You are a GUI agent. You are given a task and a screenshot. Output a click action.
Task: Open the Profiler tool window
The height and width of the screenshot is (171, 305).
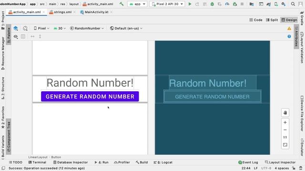pyautogui.click(x=122, y=162)
